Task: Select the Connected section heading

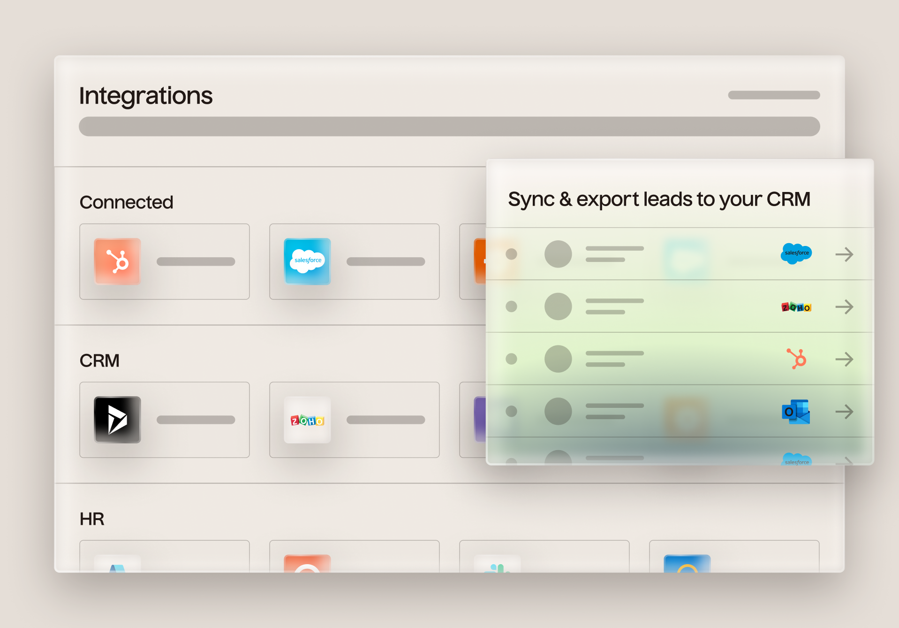Action: pyautogui.click(x=127, y=202)
